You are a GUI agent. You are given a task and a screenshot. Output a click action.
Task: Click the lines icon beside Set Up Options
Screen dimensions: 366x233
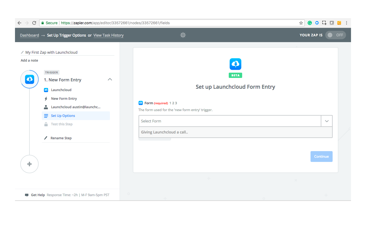pyautogui.click(x=46, y=116)
